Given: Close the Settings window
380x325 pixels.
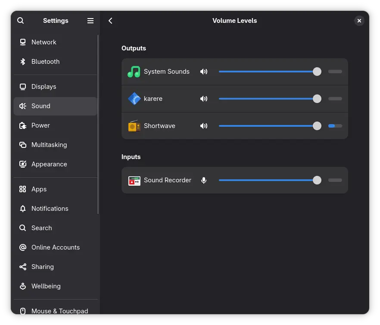Looking at the screenshot, I should (359, 21).
